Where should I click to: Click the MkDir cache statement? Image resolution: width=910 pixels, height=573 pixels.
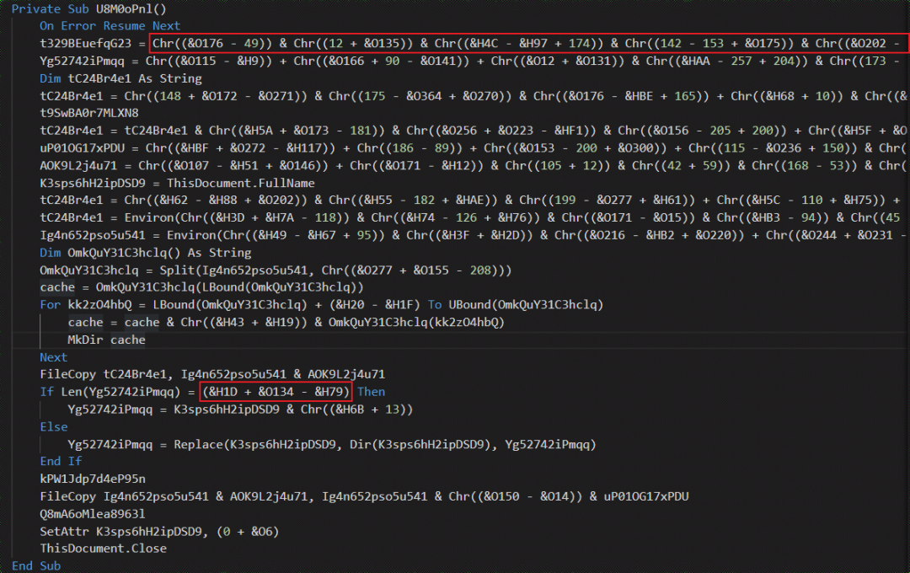(x=106, y=340)
